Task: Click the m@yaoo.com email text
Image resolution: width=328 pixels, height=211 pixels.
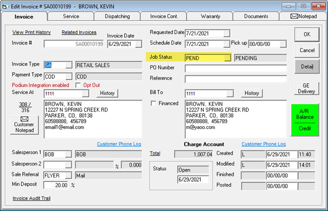Action: (x=200, y=127)
